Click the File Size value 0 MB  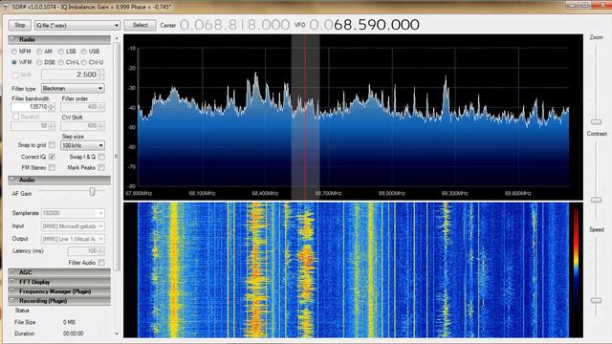coord(69,322)
